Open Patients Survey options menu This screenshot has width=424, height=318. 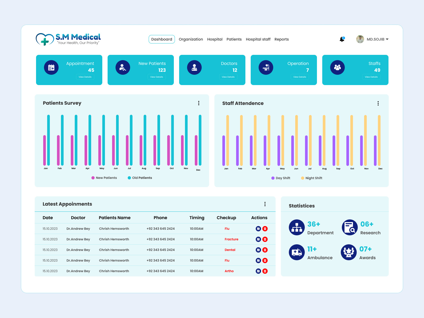point(199,103)
